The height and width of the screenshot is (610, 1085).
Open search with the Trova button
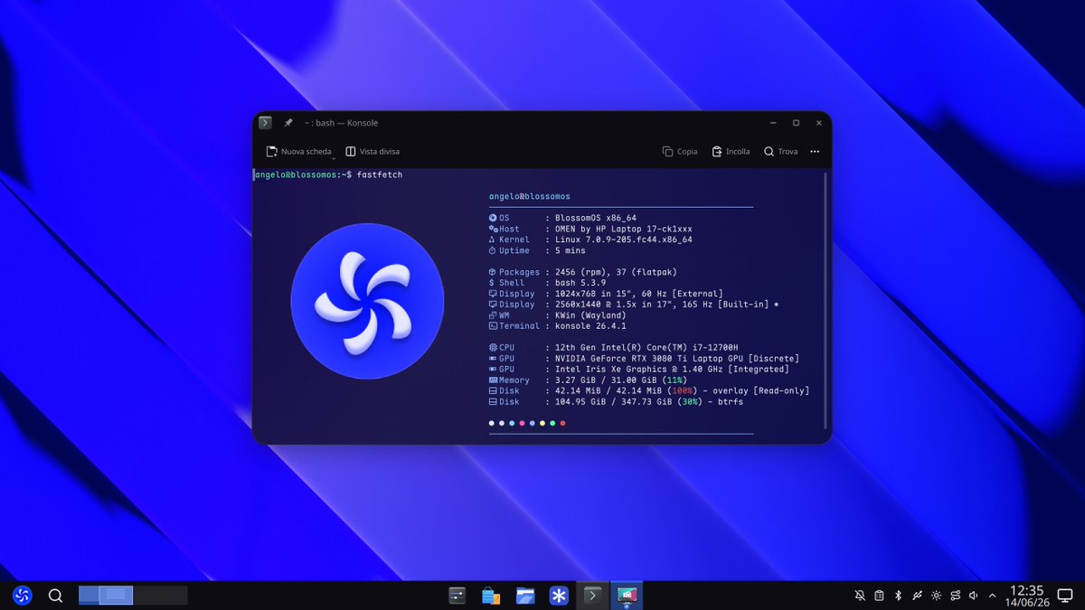click(781, 151)
